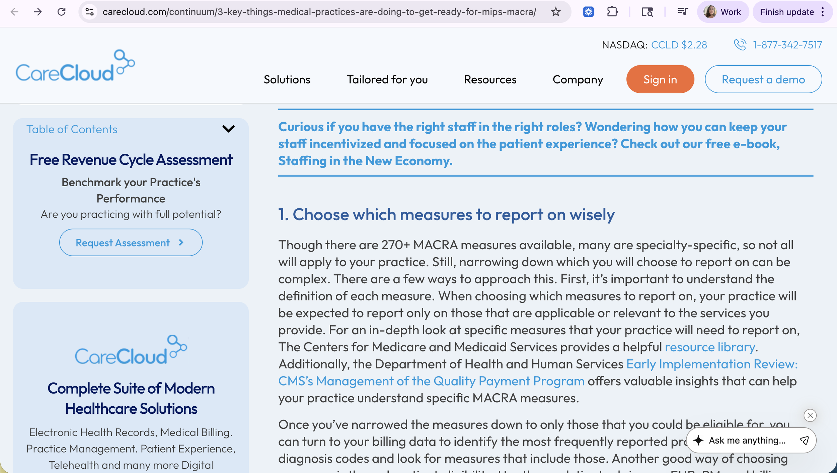Click the browser forward arrow
Viewport: 837px width, 473px height.
pos(38,12)
